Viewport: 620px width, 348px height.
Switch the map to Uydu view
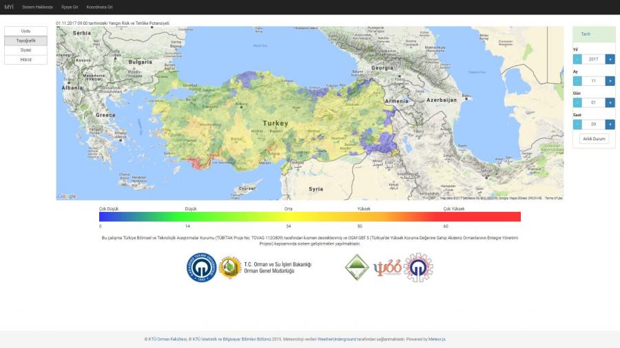point(25,31)
